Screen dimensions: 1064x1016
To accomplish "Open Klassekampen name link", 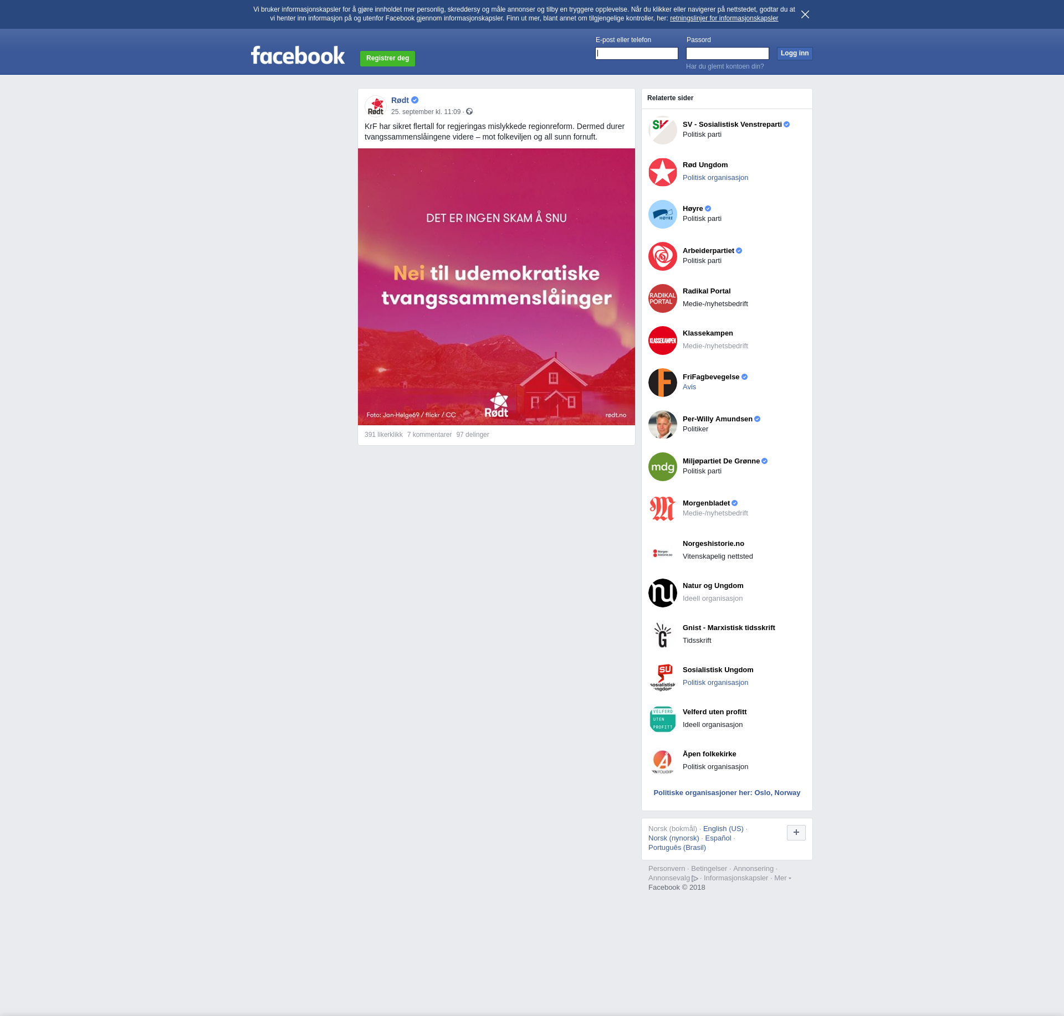I will pos(708,333).
